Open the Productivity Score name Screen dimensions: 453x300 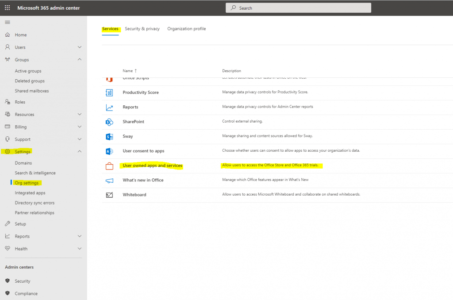click(x=141, y=92)
